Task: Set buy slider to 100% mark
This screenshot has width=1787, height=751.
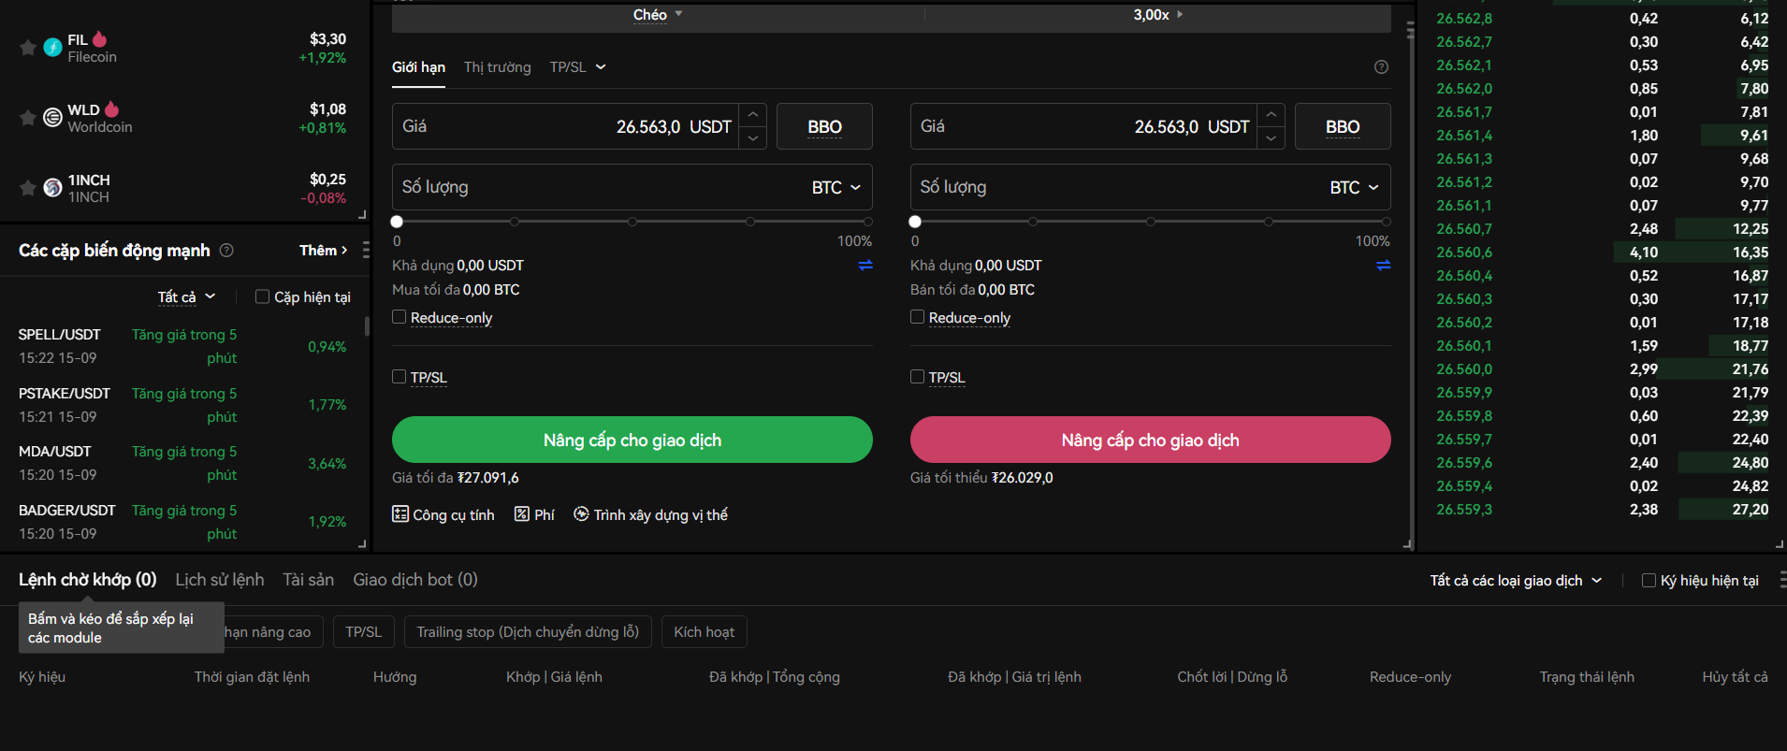Action: tap(868, 222)
